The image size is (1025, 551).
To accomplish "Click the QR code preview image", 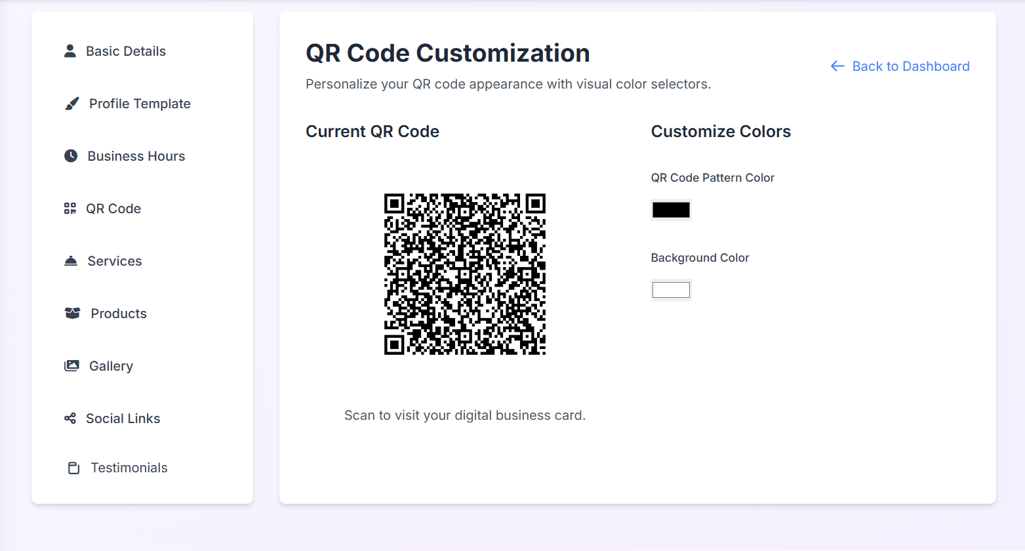I will point(464,275).
